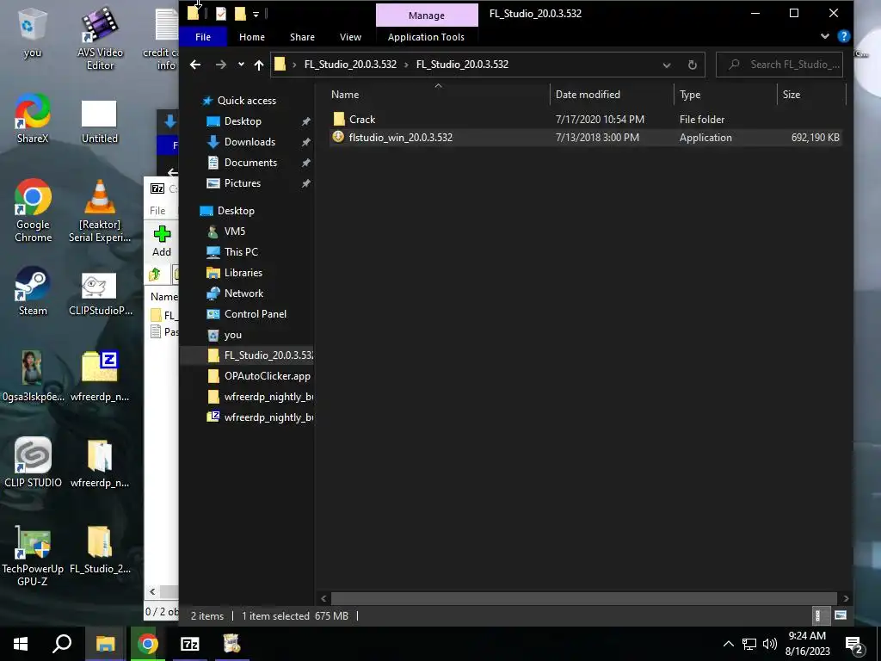Select Google Chrome desktop shortcut
Viewport: 881px width, 661px height.
click(34, 211)
